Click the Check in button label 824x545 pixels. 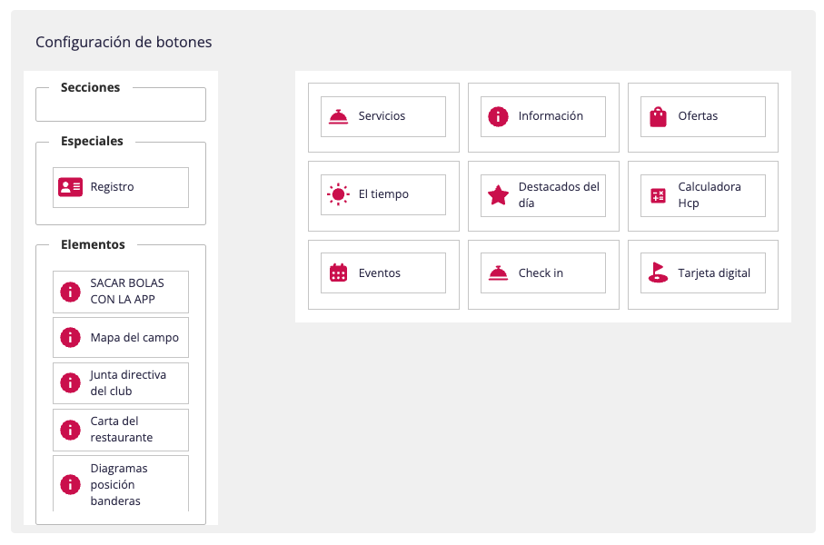click(541, 272)
